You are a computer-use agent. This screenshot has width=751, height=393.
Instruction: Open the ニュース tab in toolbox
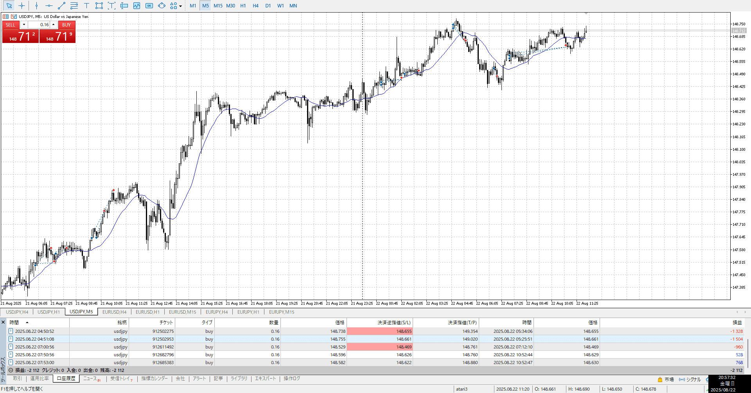tap(90, 379)
